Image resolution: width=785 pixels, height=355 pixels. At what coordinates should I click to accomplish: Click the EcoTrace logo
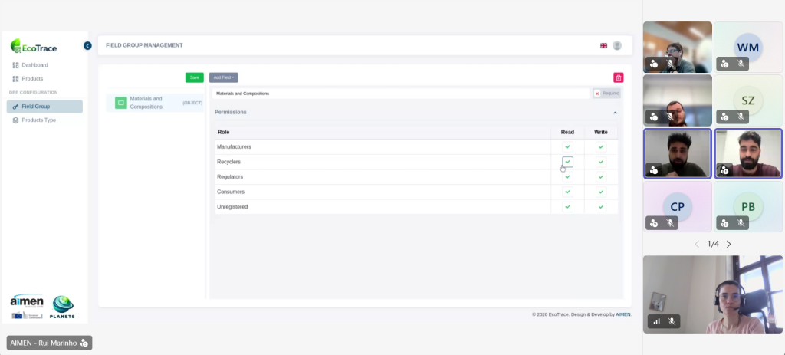pyautogui.click(x=34, y=46)
